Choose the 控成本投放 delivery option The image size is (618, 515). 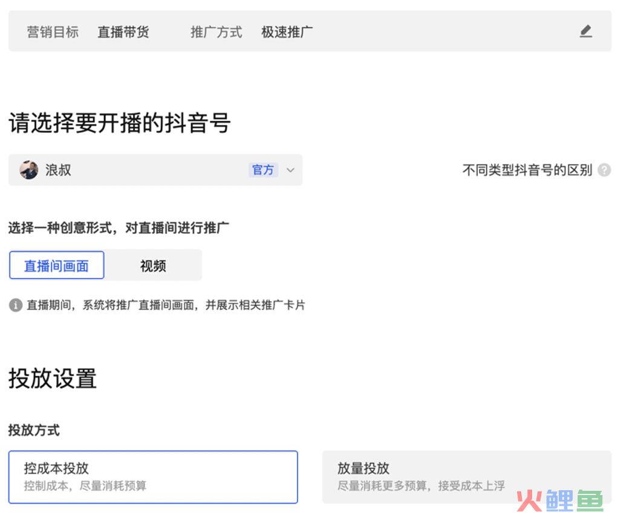(153, 477)
